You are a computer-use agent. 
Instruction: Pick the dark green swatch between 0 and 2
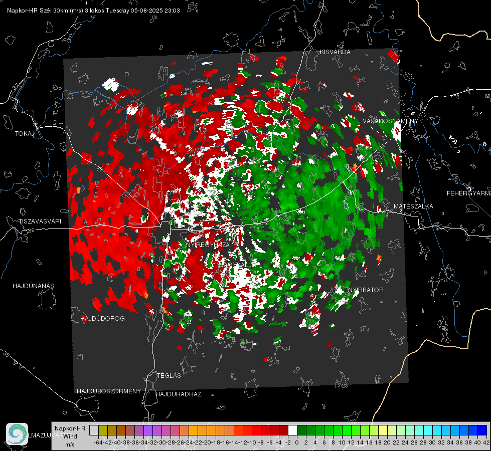coord(301,430)
